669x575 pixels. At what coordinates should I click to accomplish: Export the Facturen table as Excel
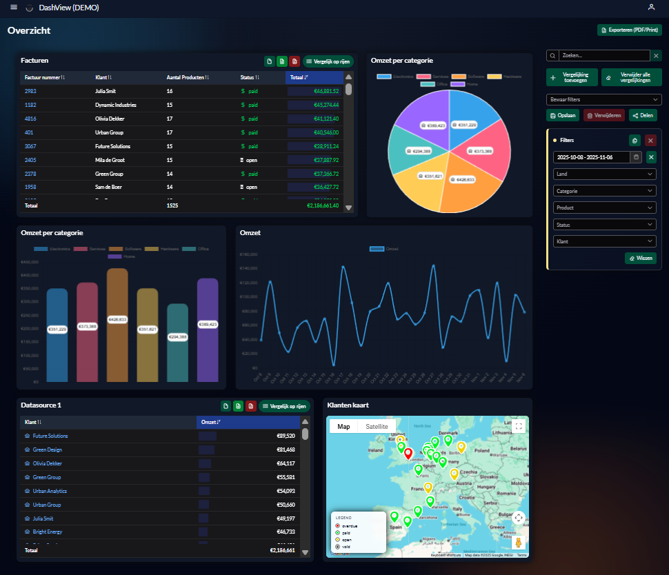[x=282, y=61]
